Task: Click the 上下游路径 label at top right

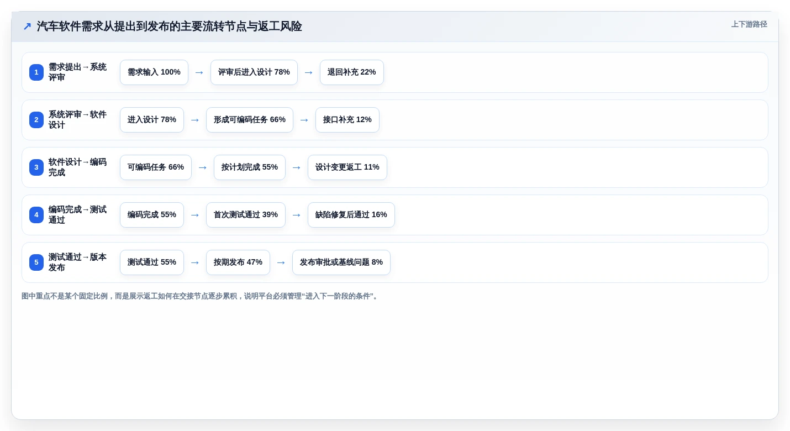Action: 749,24
